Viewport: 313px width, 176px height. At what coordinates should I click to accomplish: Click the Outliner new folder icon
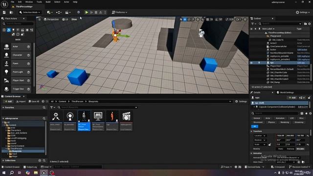[x=305, y=24]
